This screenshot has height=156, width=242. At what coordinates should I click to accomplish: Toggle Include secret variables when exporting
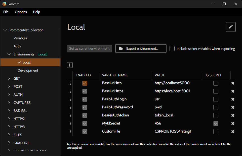tap(172, 49)
